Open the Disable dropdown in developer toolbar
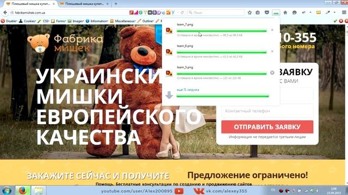This screenshot has width=348, height=195. click(9, 21)
